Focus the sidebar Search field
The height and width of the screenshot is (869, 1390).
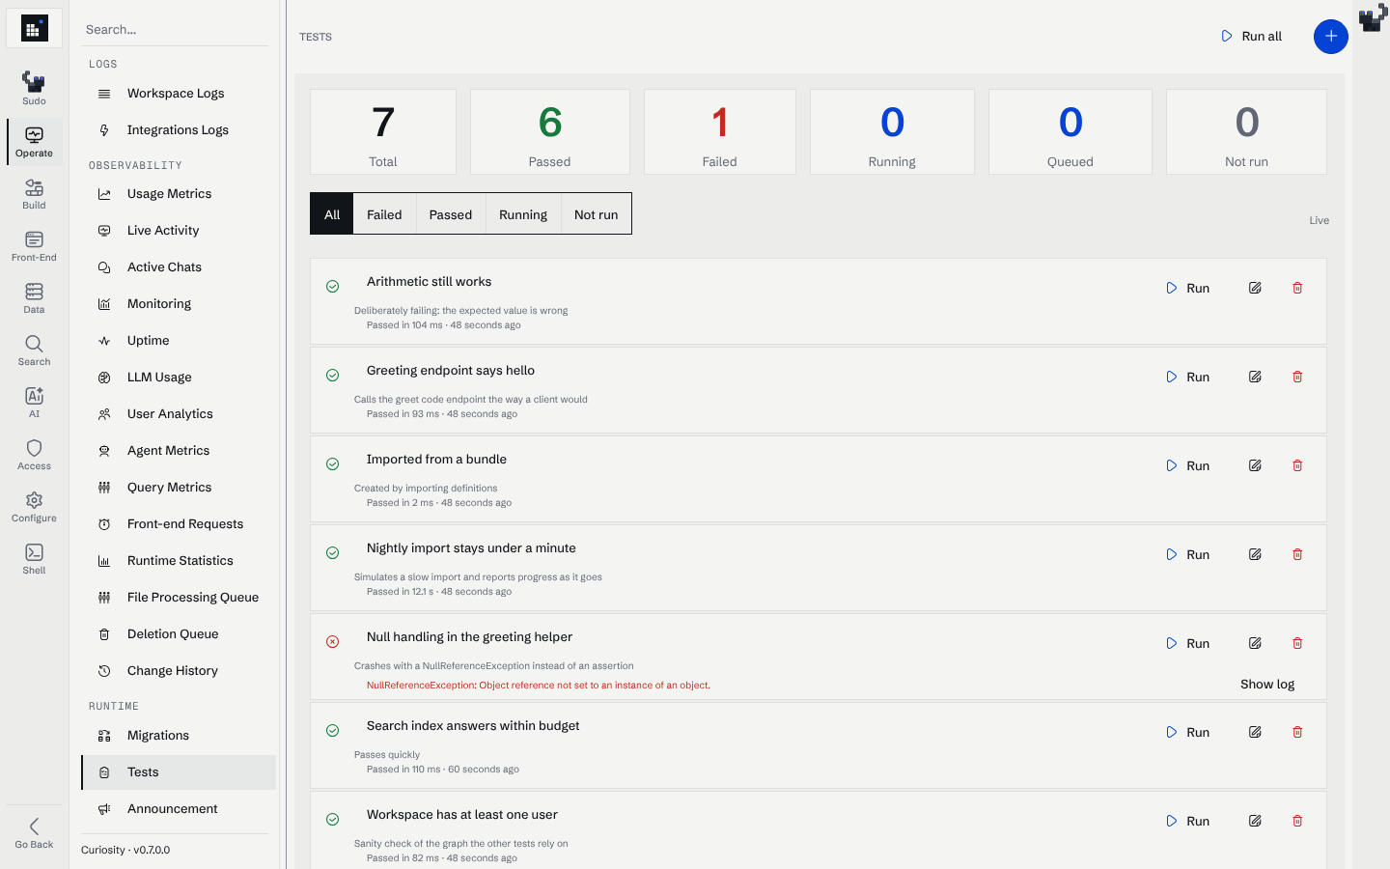[x=175, y=30]
